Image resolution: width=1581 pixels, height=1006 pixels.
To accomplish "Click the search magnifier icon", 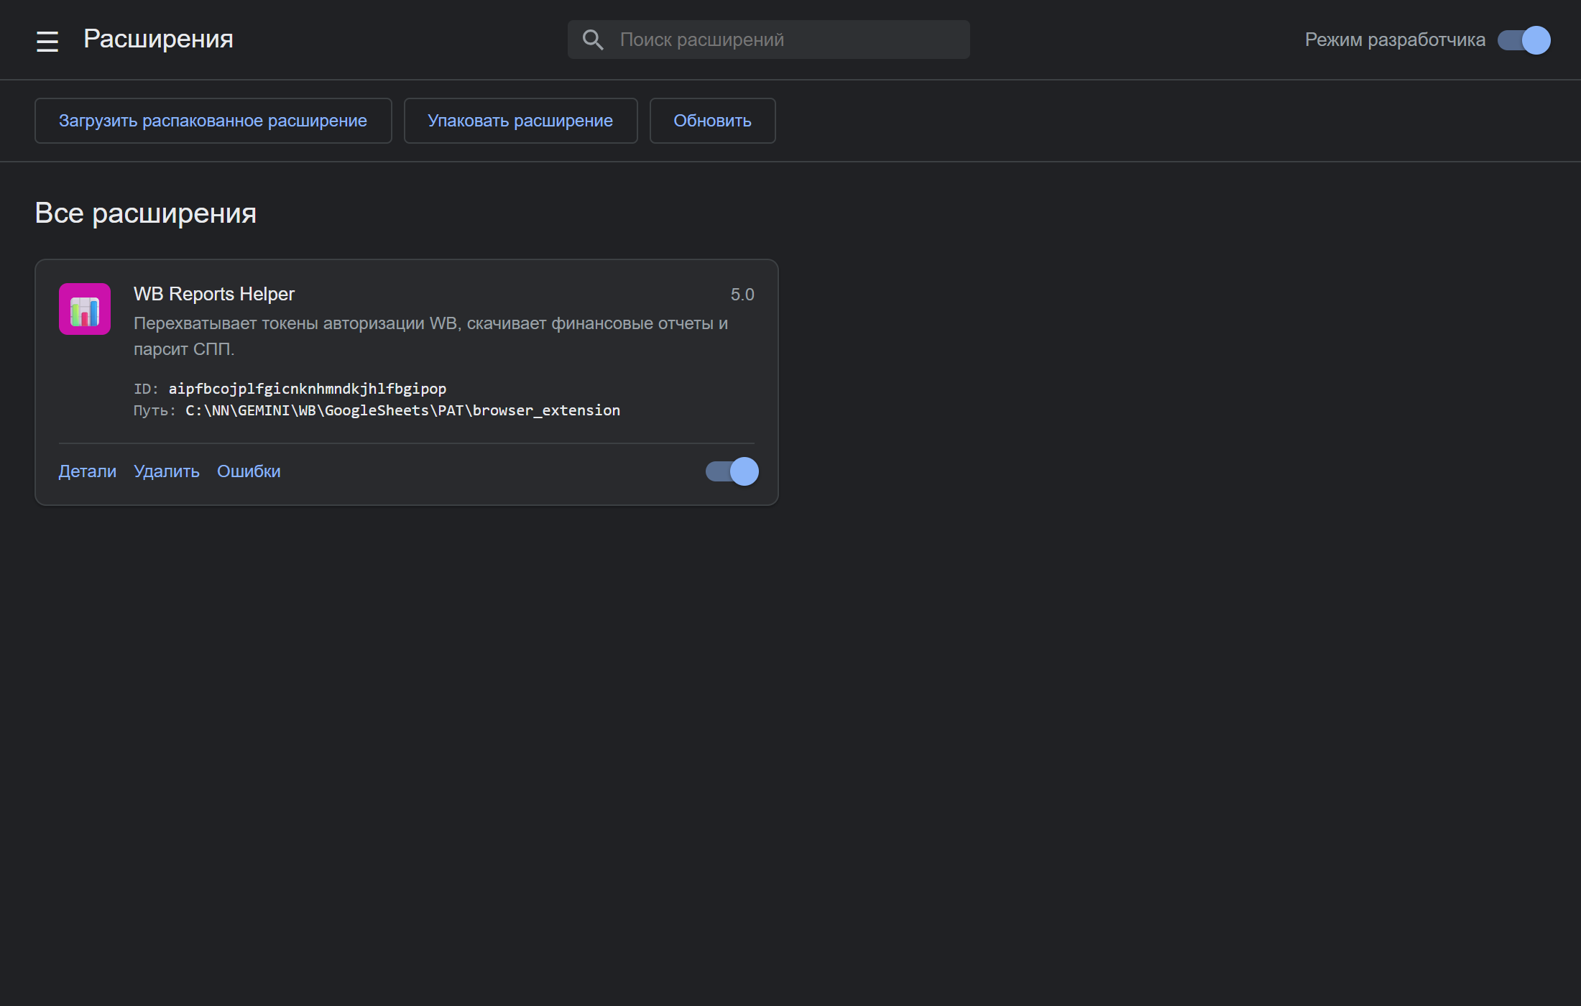I will [593, 40].
